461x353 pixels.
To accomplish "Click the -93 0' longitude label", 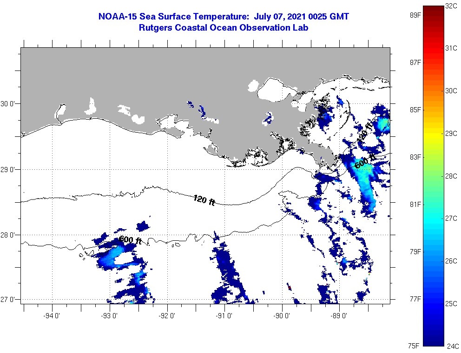I will [x=109, y=316].
